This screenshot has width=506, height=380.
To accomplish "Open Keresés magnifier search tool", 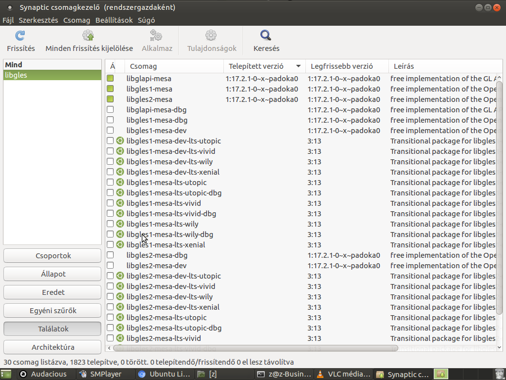I will coord(266,35).
